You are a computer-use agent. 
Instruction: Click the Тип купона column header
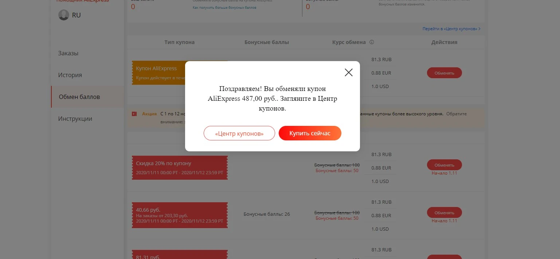tap(180, 42)
